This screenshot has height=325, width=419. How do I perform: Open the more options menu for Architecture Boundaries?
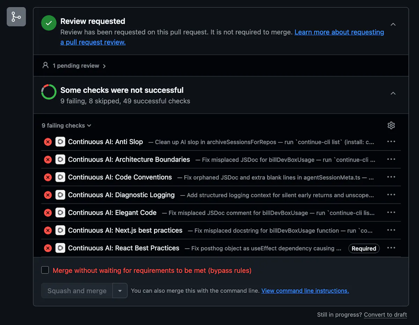[x=391, y=160]
